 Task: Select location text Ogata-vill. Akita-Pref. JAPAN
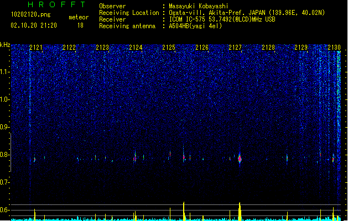coord(217,13)
